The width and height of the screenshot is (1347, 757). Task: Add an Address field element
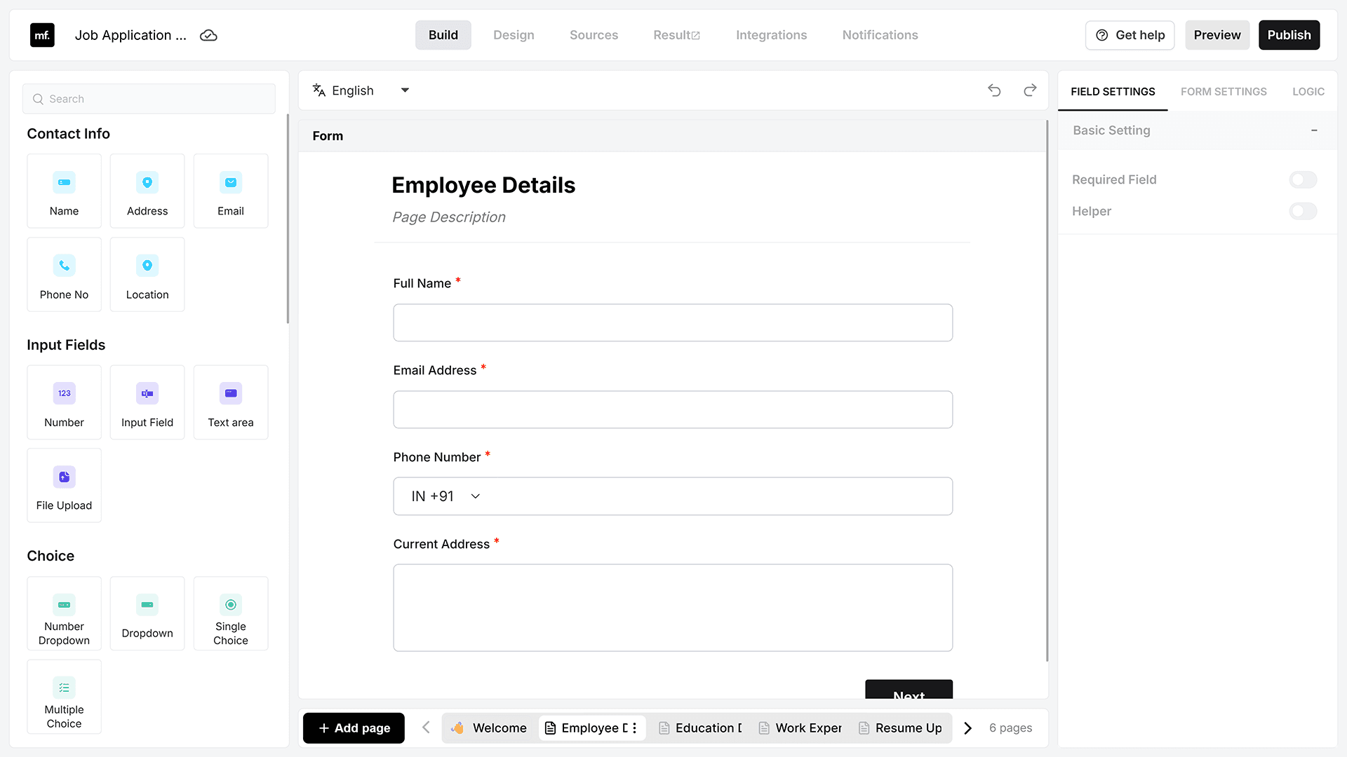point(147,191)
